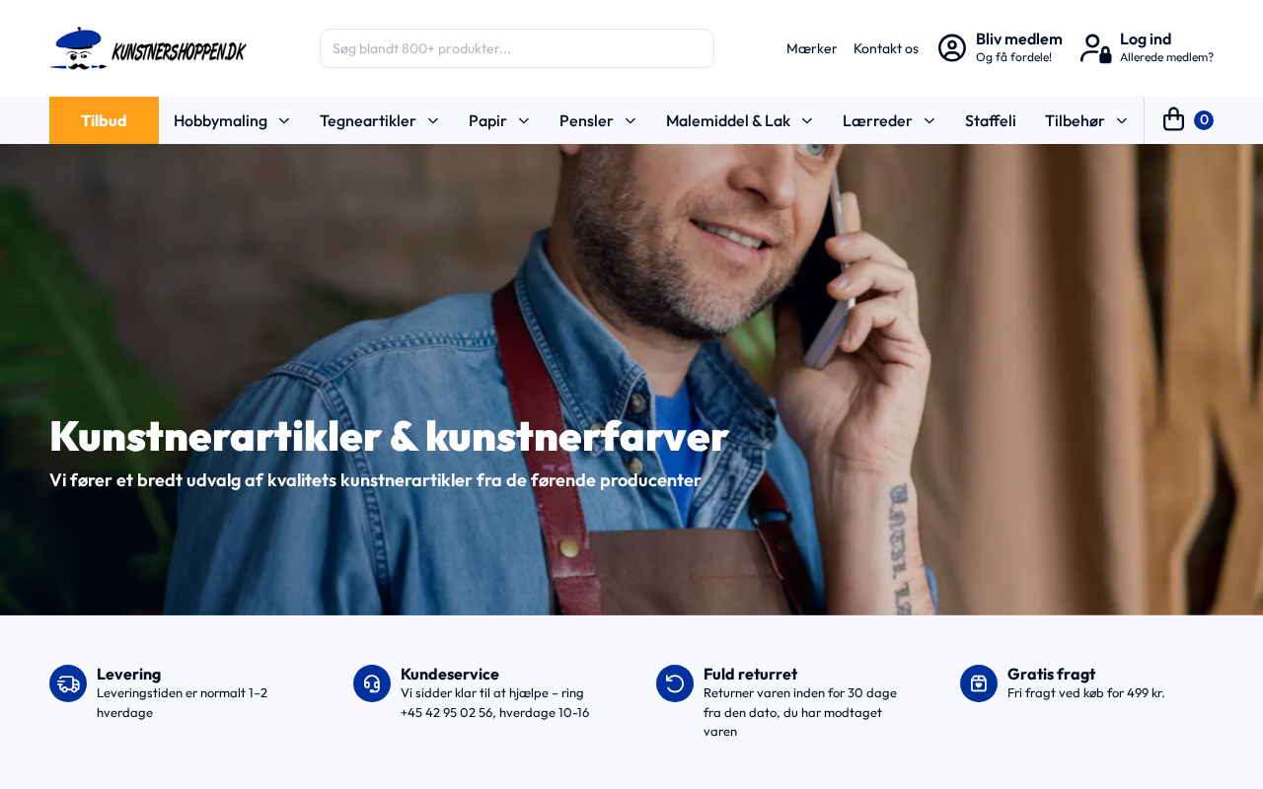Open the Mærker link
This screenshot has width=1263, height=789.
pyautogui.click(x=811, y=48)
